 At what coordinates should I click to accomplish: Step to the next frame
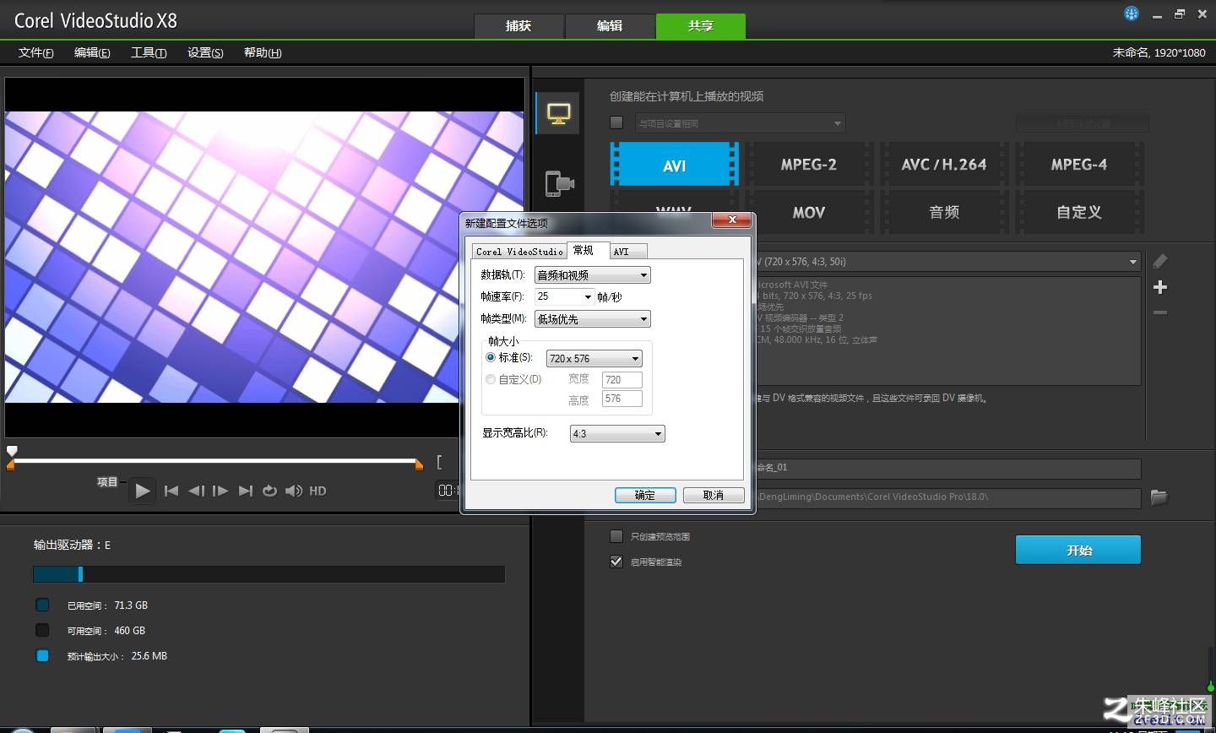220,491
